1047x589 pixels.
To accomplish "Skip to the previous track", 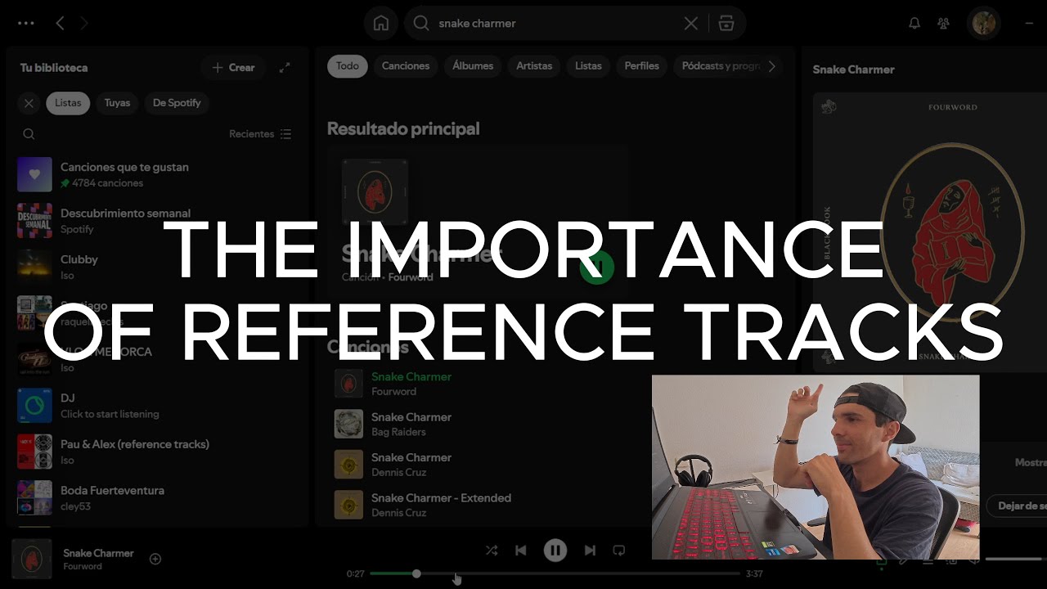I will tap(520, 551).
